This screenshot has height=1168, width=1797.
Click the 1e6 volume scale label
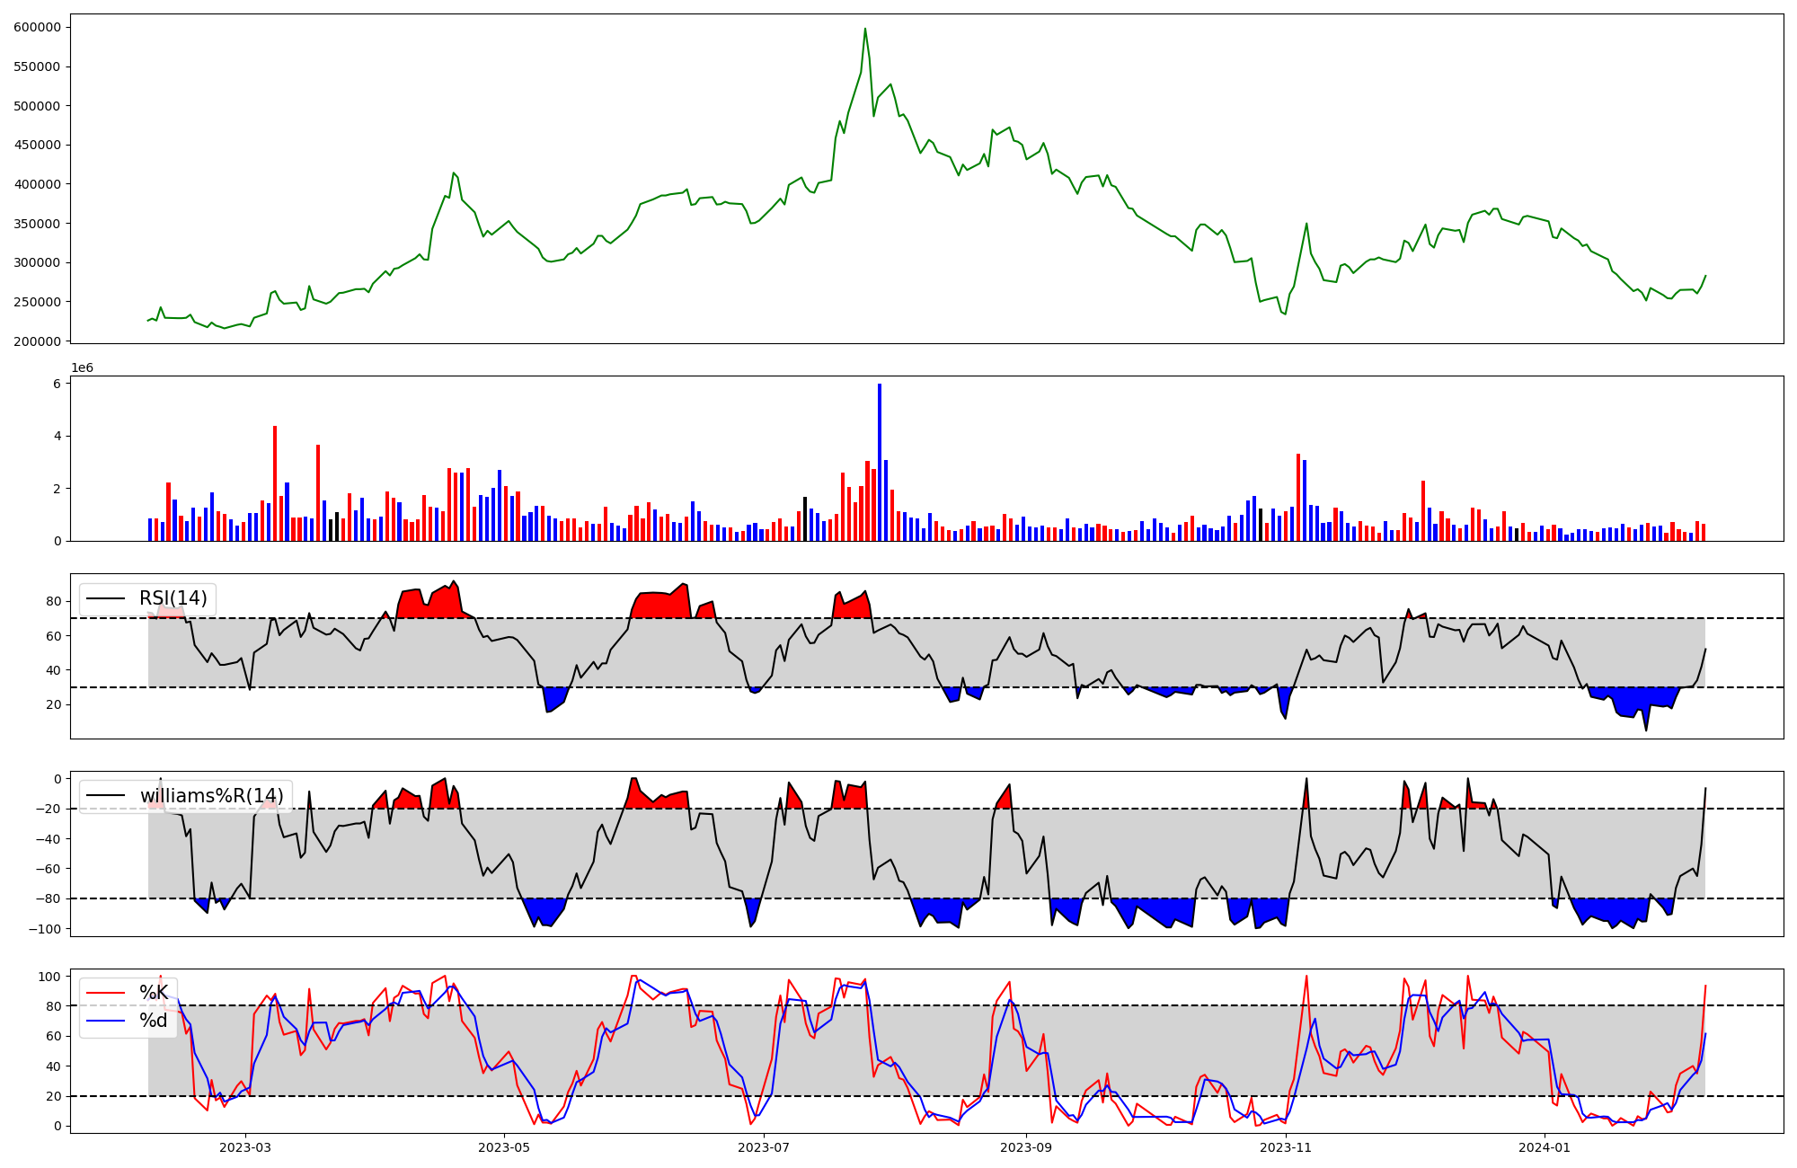click(x=82, y=368)
